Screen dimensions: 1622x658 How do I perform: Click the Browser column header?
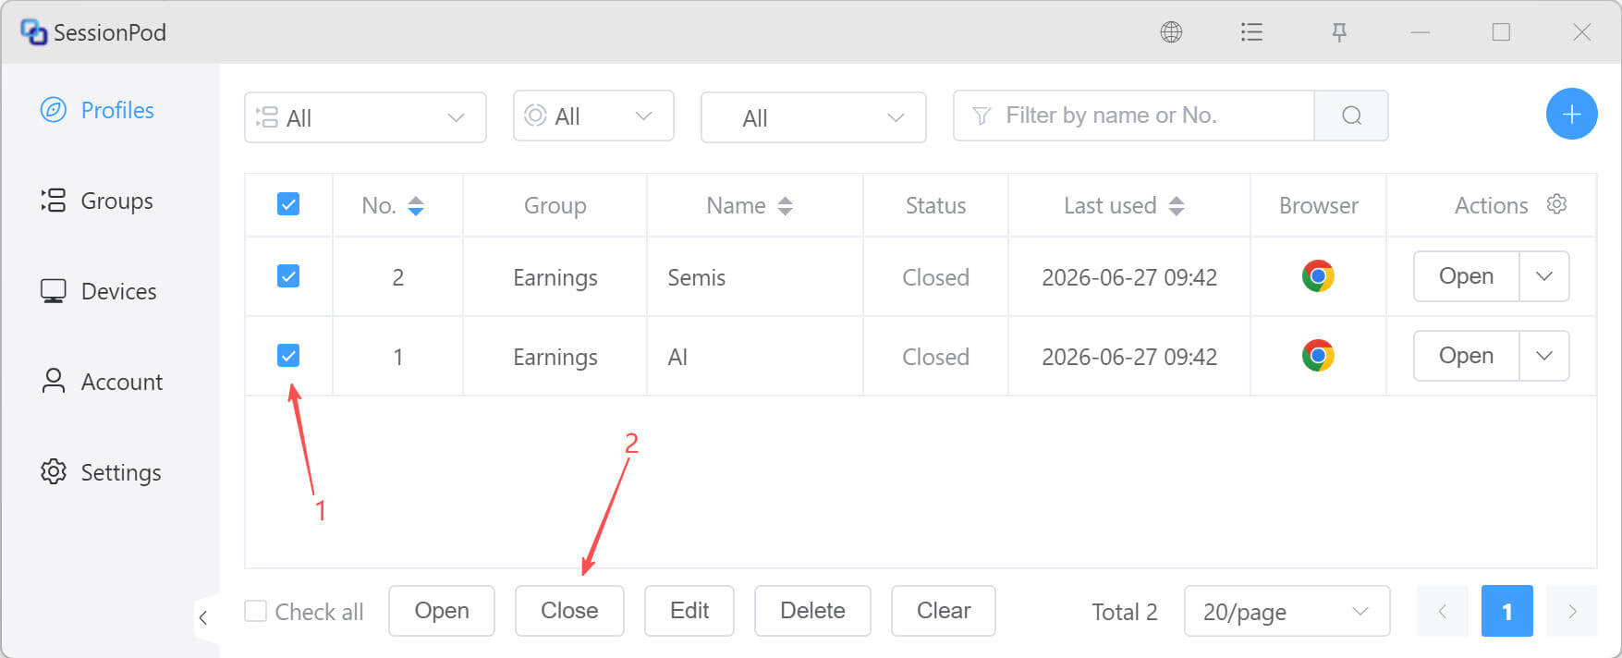point(1319,205)
